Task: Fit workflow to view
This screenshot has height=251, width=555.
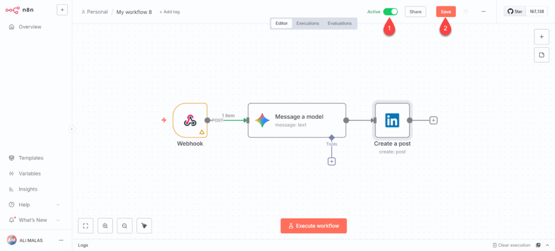Action: tap(86, 226)
